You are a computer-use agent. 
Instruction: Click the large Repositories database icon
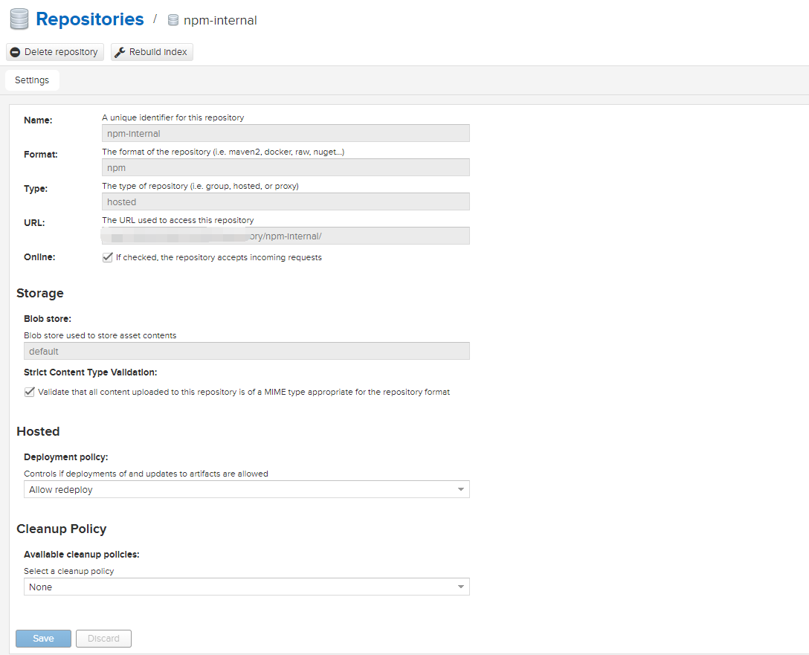pyautogui.click(x=19, y=19)
